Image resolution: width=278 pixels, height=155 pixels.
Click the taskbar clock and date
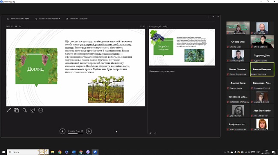pos(266,152)
